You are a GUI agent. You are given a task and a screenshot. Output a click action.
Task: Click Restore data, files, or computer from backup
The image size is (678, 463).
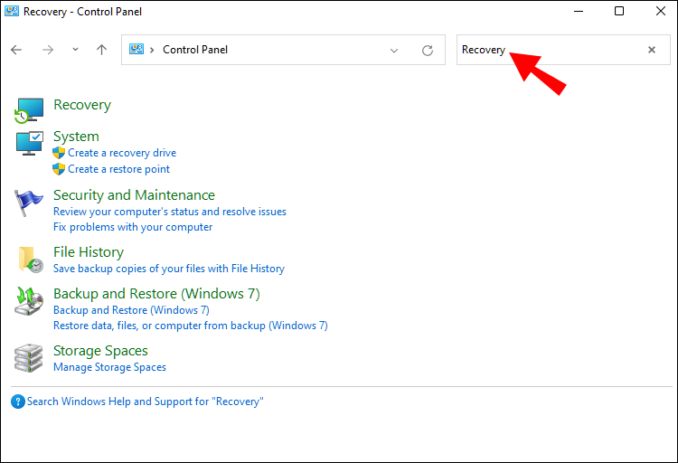point(191,326)
